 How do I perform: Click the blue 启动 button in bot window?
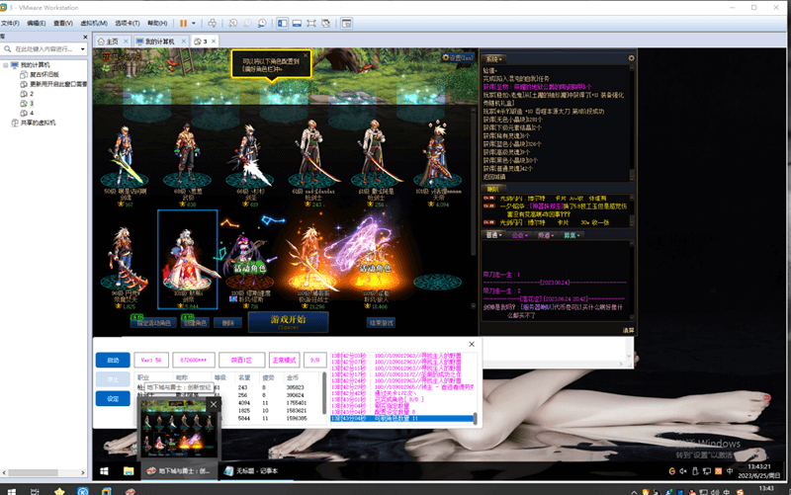[113, 360]
